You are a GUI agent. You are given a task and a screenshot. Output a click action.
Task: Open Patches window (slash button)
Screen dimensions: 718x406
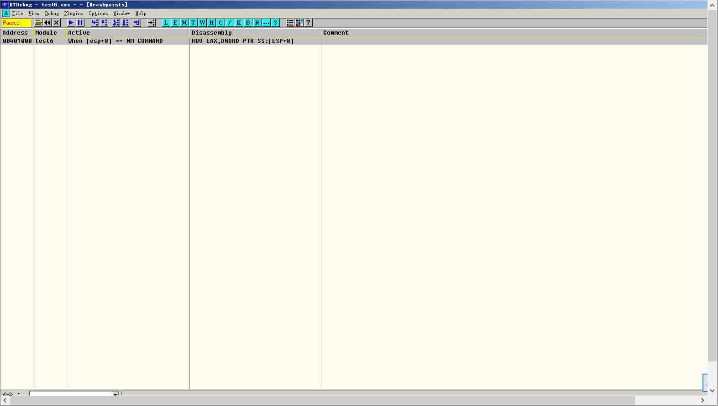(230, 23)
